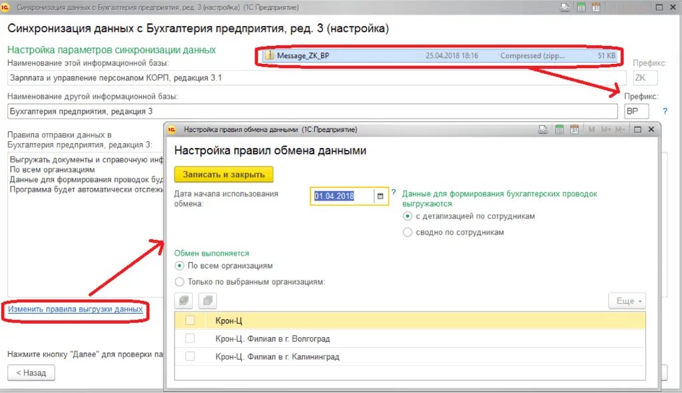Viewport: 682px width, 393px height.
Task: Click the 'Обмен выполняется' section label
Action: [212, 253]
